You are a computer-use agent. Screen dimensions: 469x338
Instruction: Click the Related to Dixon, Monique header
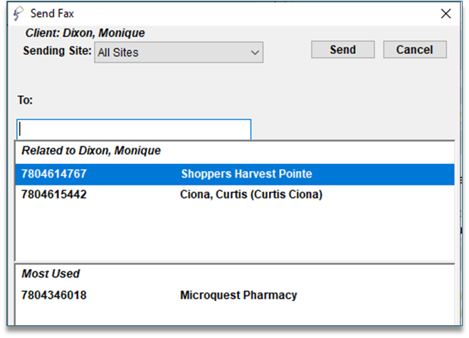(91, 151)
